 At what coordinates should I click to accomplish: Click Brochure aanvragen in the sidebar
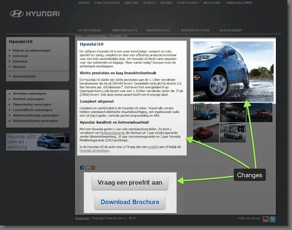pyautogui.click(x=30, y=93)
